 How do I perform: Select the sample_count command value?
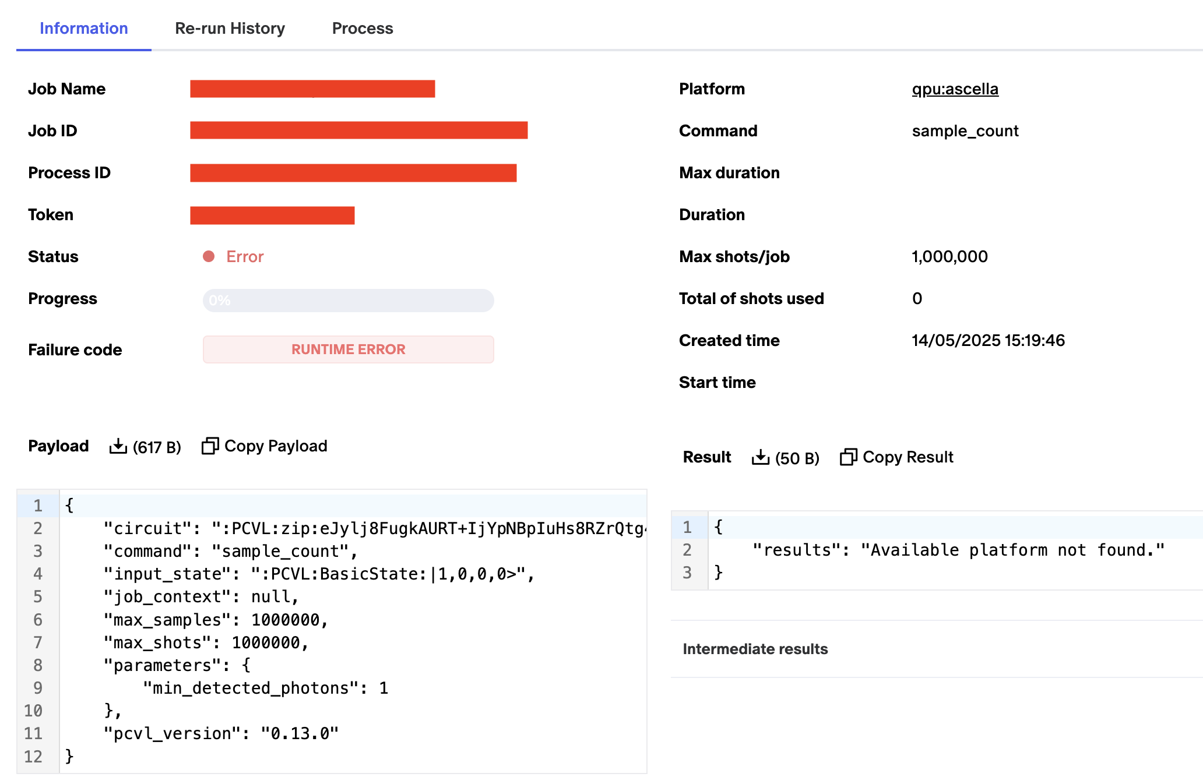pyautogui.click(x=965, y=131)
